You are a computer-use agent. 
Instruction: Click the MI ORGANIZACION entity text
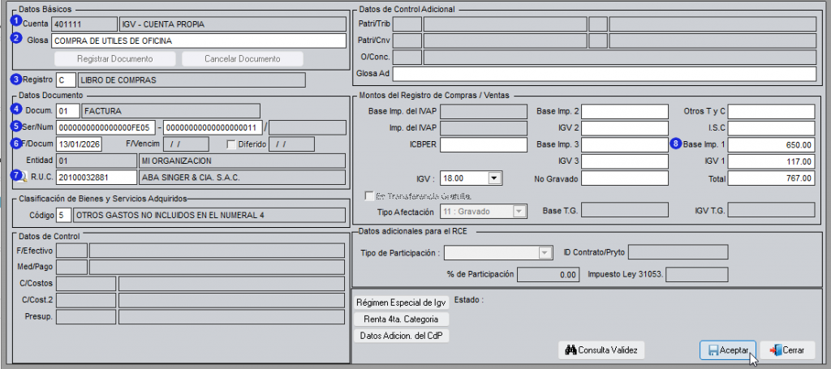click(176, 161)
